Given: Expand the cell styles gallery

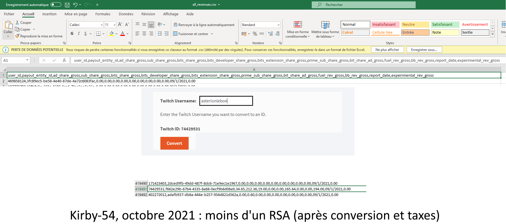Looking at the screenshot, I should pos(492,34).
